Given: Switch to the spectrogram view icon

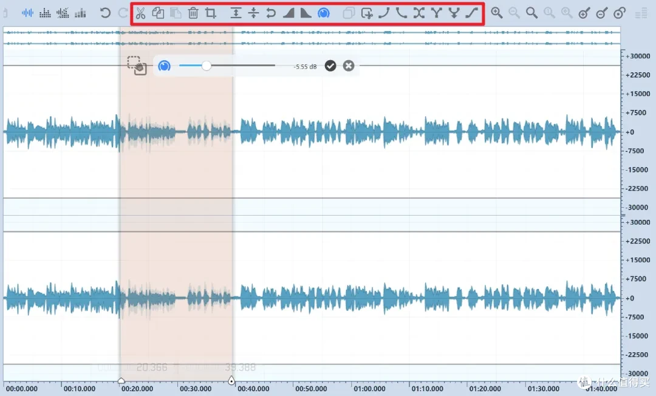Looking at the screenshot, I should 45,13.
